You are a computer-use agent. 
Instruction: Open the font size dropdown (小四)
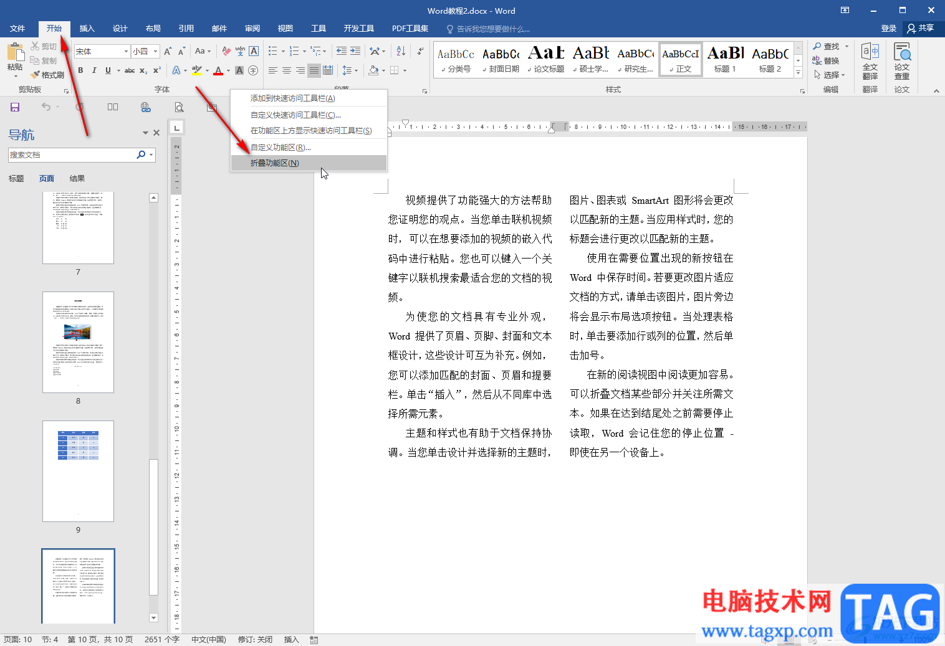click(156, 52)
